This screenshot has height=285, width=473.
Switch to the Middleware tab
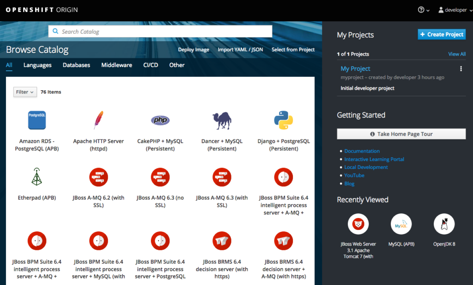[116, 65]
